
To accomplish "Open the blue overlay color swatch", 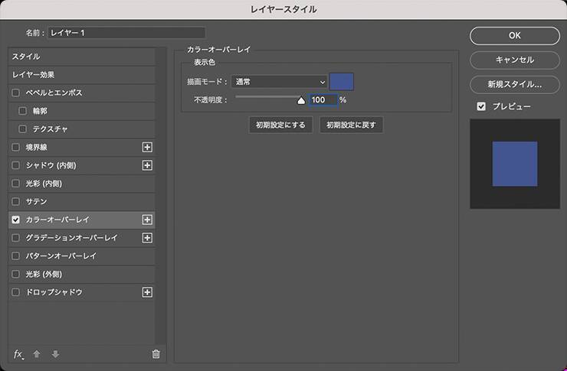I will click(x=342, y=82).
